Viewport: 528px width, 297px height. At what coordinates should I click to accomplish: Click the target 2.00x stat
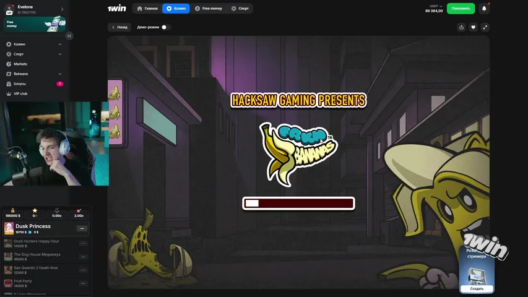(x=79, y=213)
